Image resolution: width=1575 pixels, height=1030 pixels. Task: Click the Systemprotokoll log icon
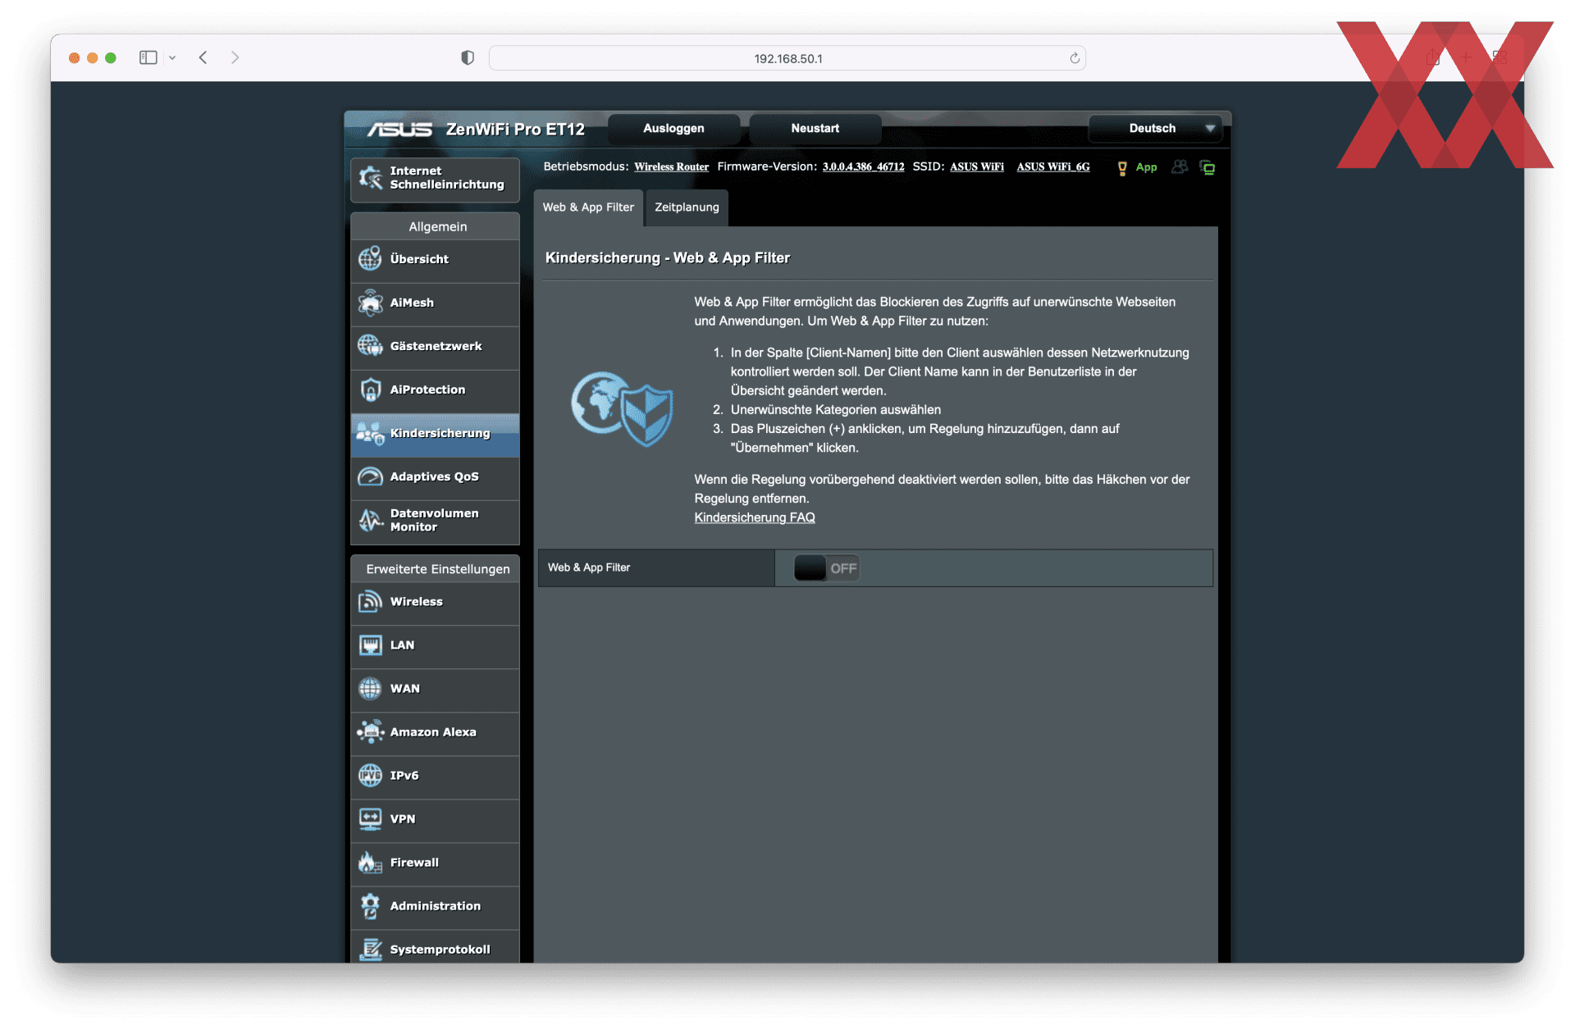click(x=370, y=950)
